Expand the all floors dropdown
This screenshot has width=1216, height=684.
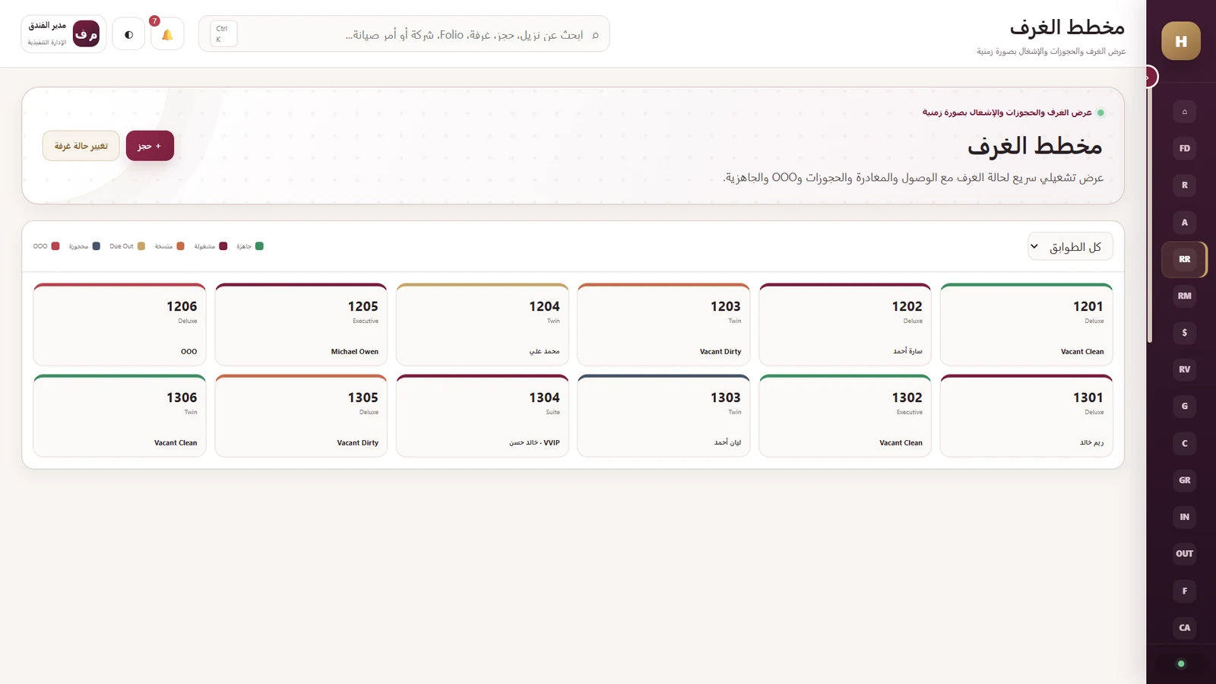point(1070,246)
